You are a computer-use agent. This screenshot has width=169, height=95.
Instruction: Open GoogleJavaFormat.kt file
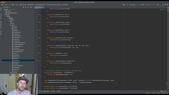point(19,43)
